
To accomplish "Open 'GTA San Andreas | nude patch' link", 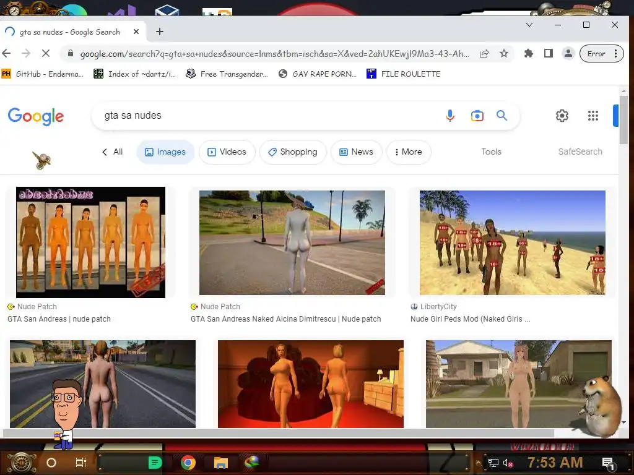I will [x=59, y=319].
